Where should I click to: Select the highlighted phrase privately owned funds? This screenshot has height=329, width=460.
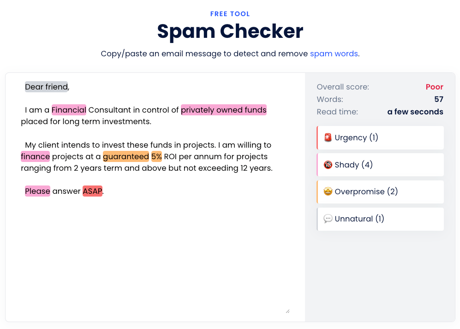(x=224, y=110)
